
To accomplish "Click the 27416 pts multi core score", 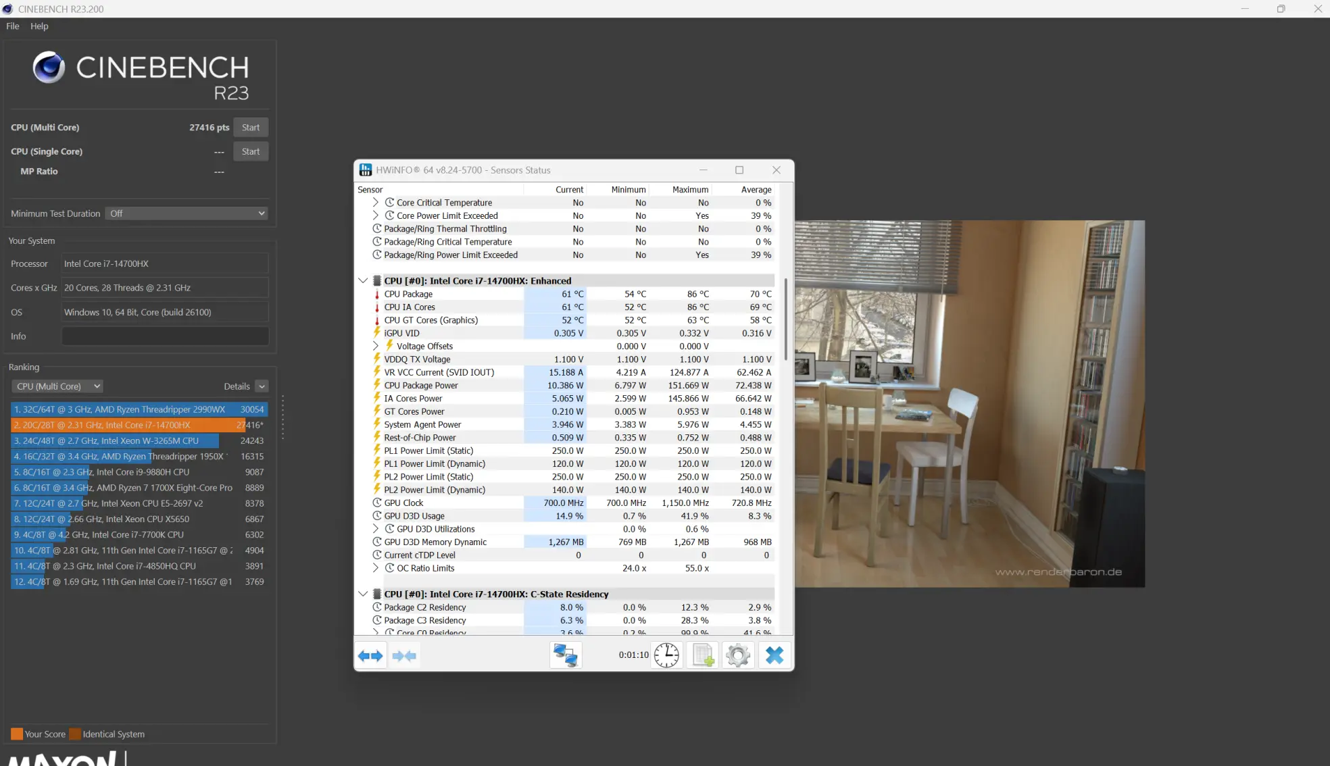I will click(210, 128).
